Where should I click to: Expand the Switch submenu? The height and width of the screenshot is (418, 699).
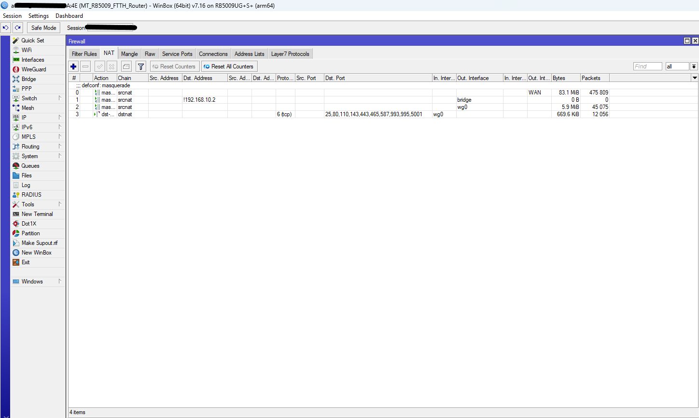coord(60,98)
